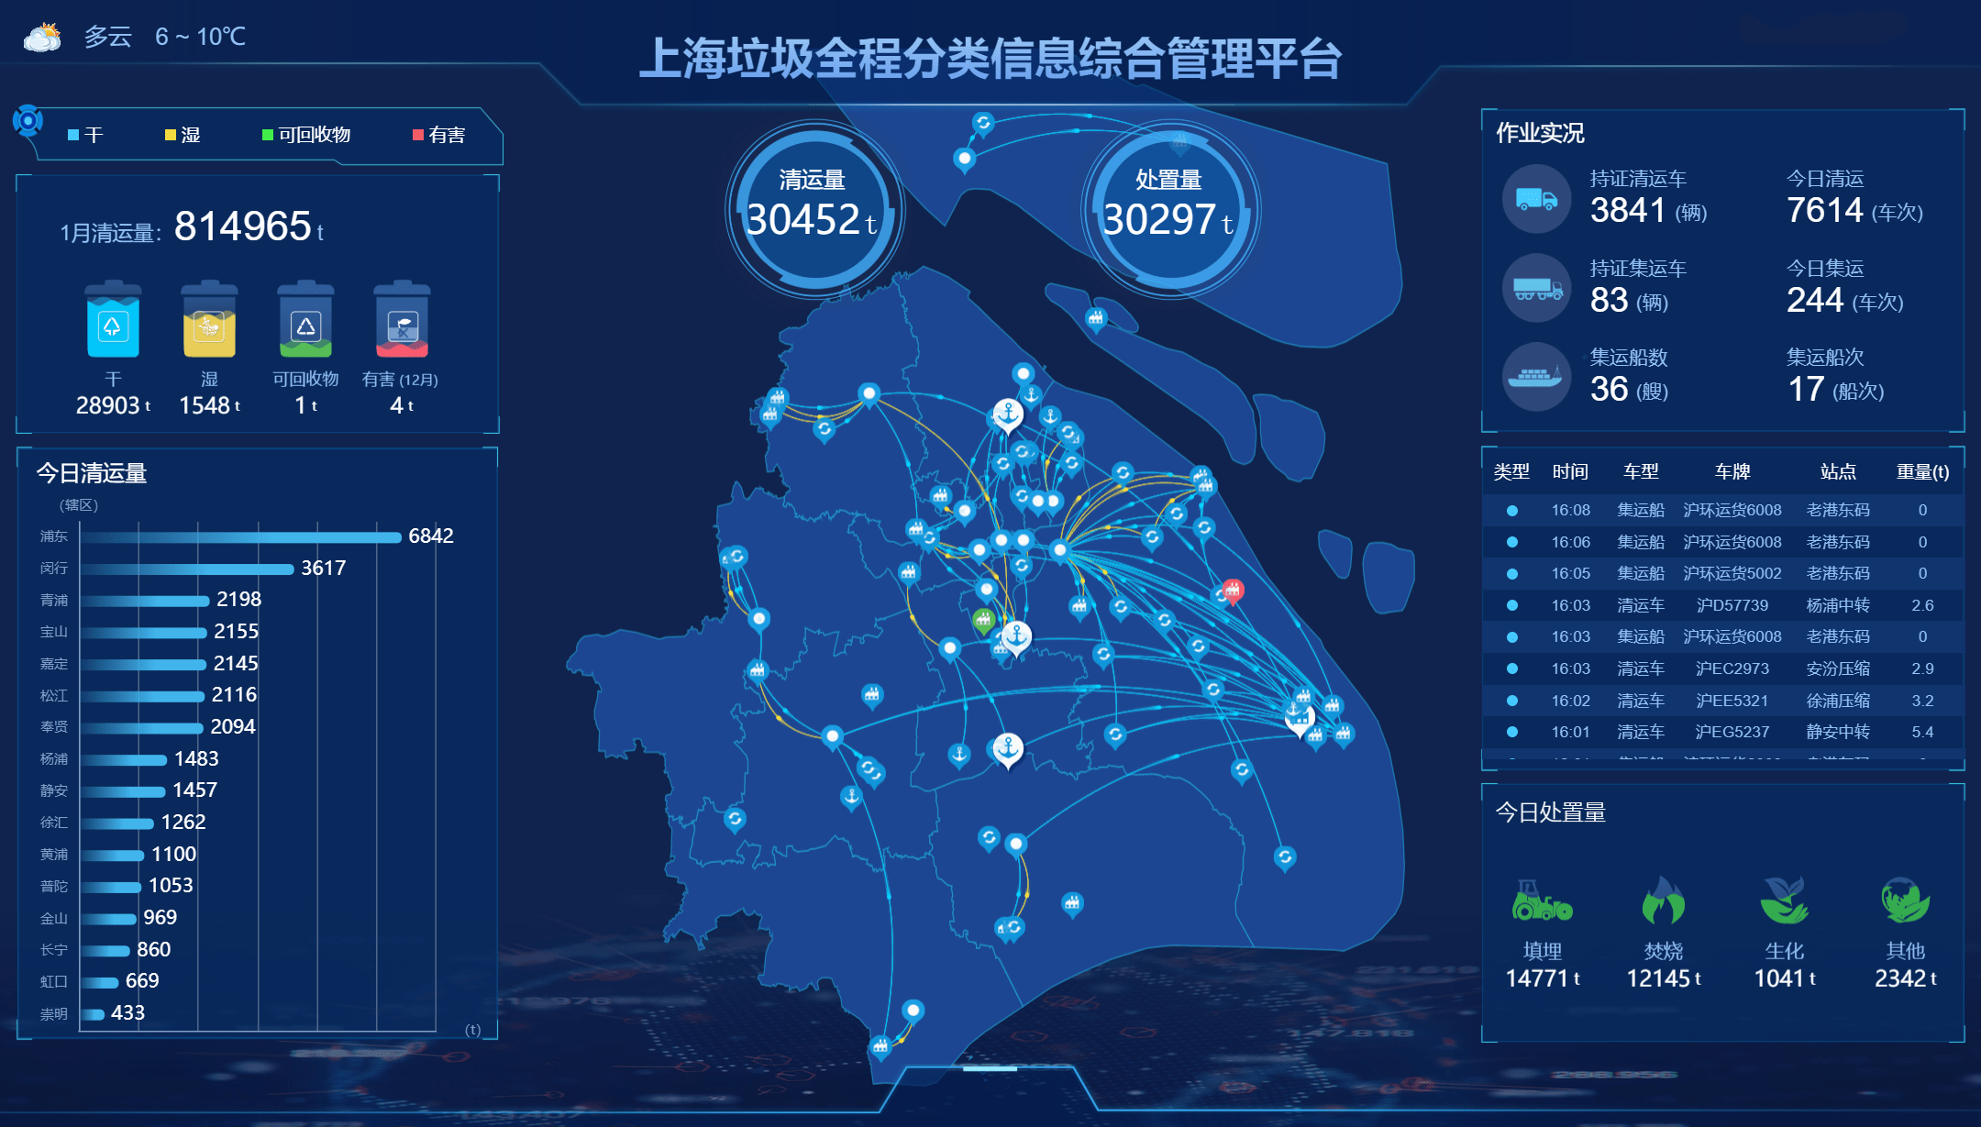The width and height of the screenshot is (1981, 1127).
Task: Click the biochemical leaf-hand icon
Action: [x=1784, y=900]
